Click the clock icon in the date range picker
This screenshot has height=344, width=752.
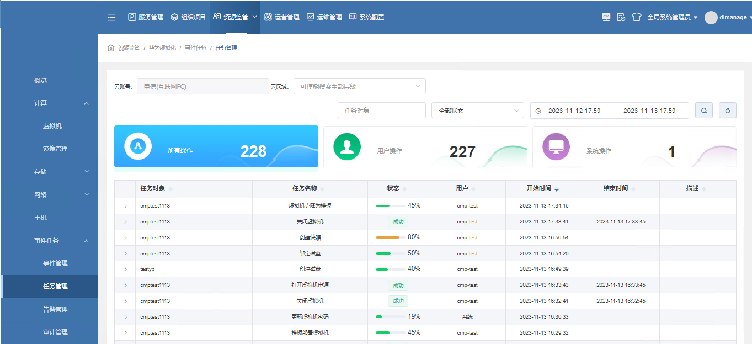coord(538,111)
